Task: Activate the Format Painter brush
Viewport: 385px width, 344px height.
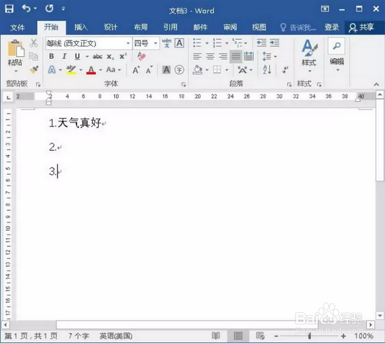Action: [34, 69]
